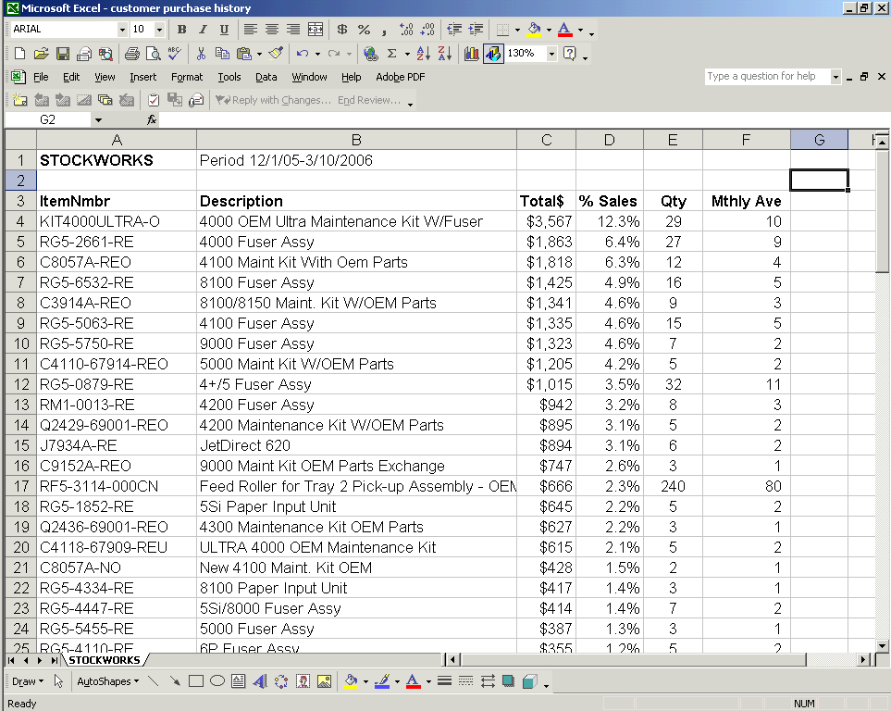Screen dimensions: 891x711
Task: Center cell text
Action: click(272, 30)
